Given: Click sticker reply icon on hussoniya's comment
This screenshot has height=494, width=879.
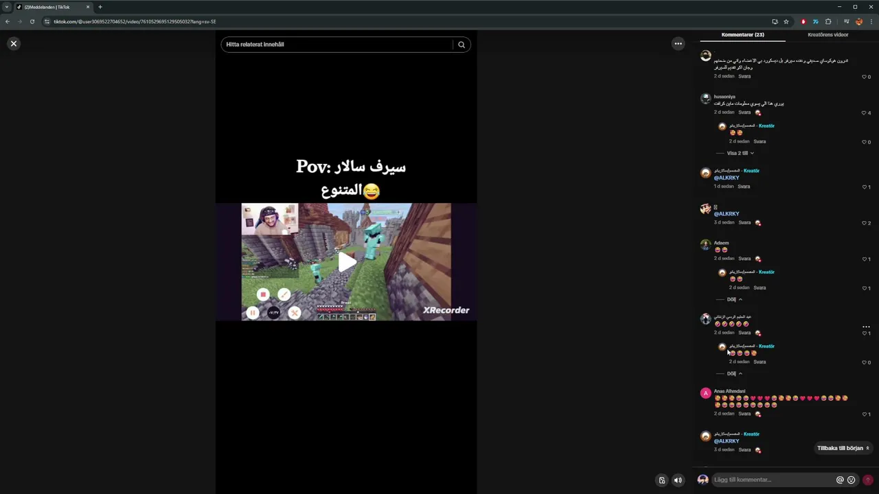Looking at the screenshot, I should [758, 113].
